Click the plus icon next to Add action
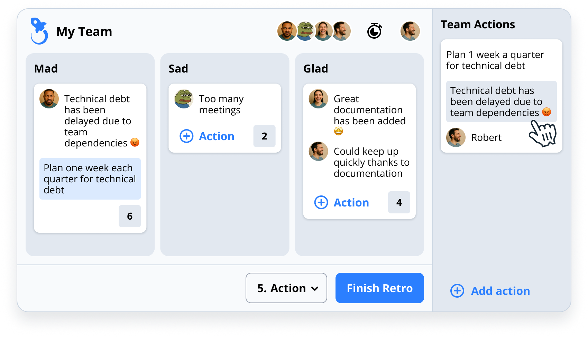Screen dimensions: 588x337 457,291
